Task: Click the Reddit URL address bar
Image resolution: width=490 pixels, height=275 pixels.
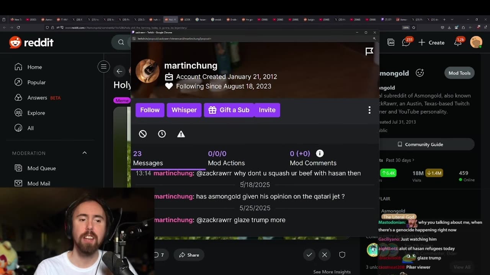Action: [x=230, y=27]
